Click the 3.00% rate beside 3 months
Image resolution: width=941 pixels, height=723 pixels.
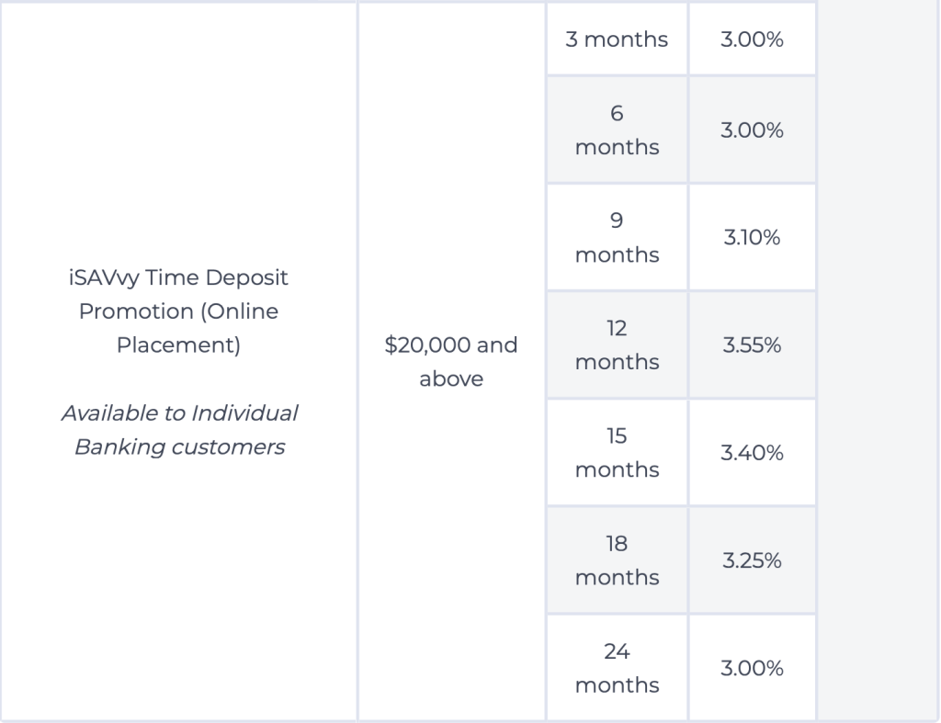[x=752, y=40]
